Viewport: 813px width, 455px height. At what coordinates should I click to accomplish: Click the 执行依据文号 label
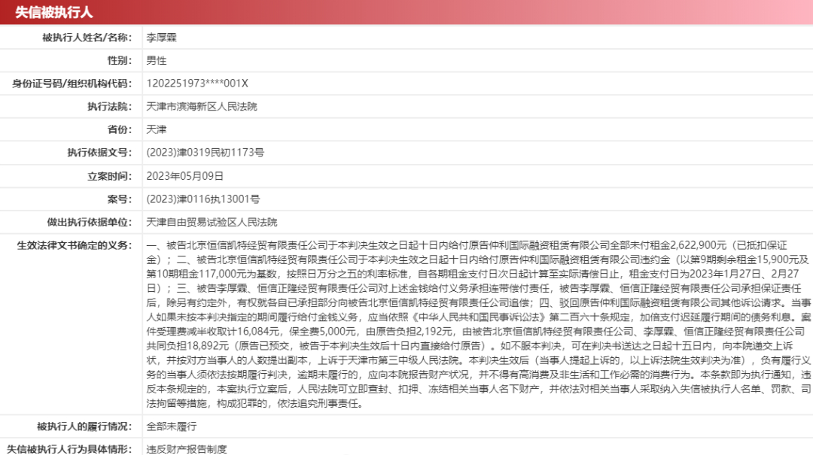point(99,153)
